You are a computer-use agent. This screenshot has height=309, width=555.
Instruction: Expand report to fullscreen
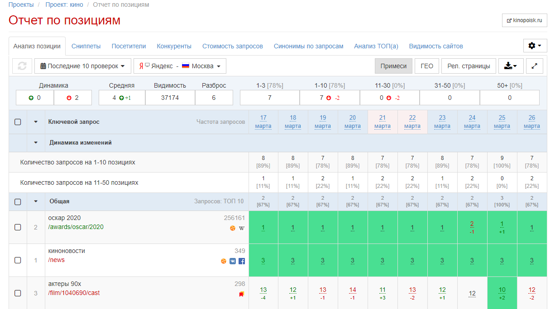click(534, 66)
